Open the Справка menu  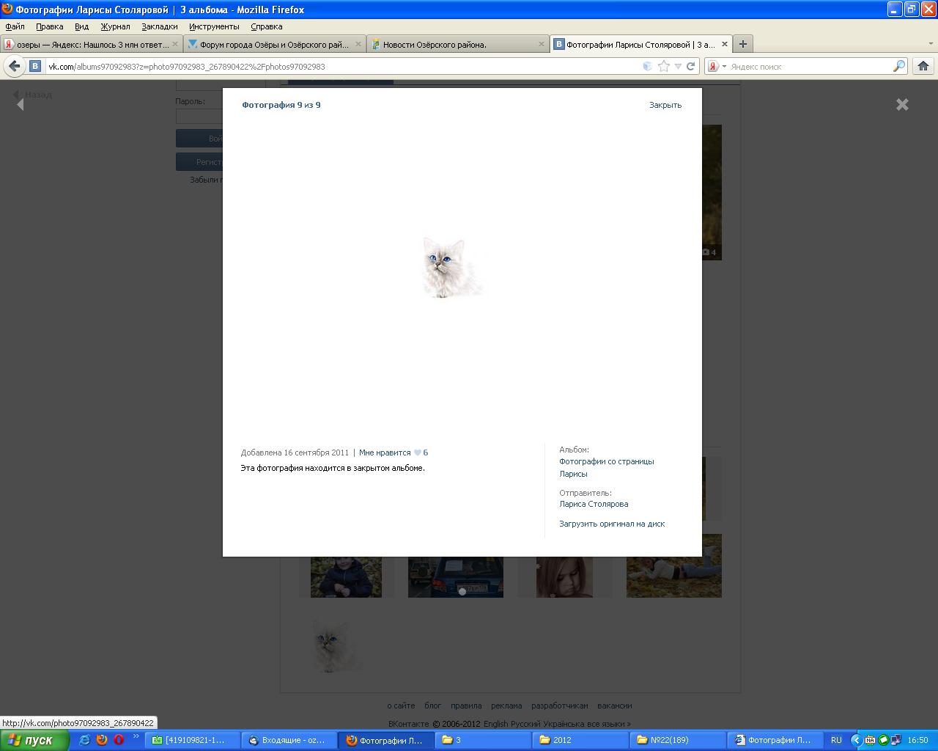266,26
